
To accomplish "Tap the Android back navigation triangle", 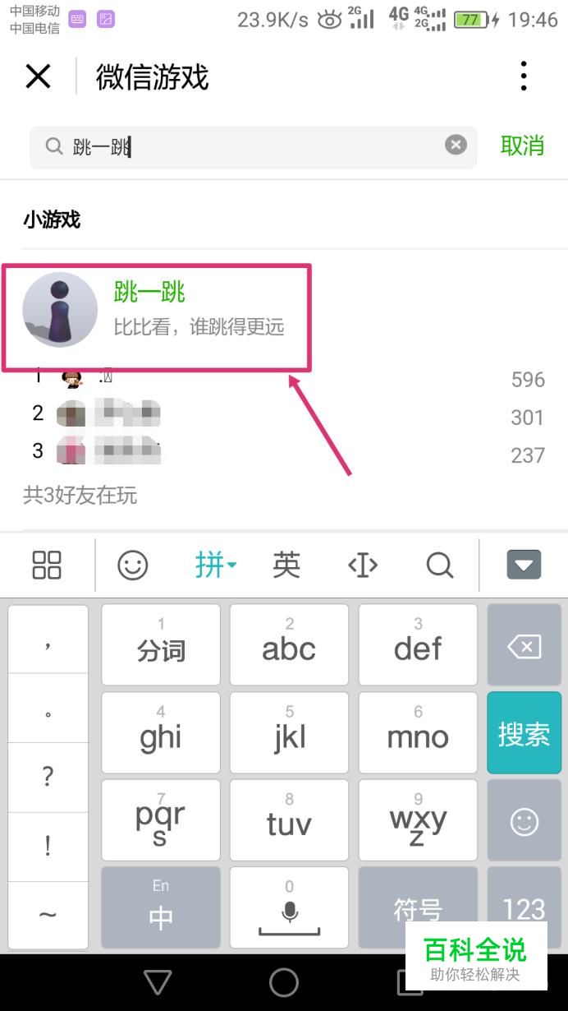I will pos(157,981).
